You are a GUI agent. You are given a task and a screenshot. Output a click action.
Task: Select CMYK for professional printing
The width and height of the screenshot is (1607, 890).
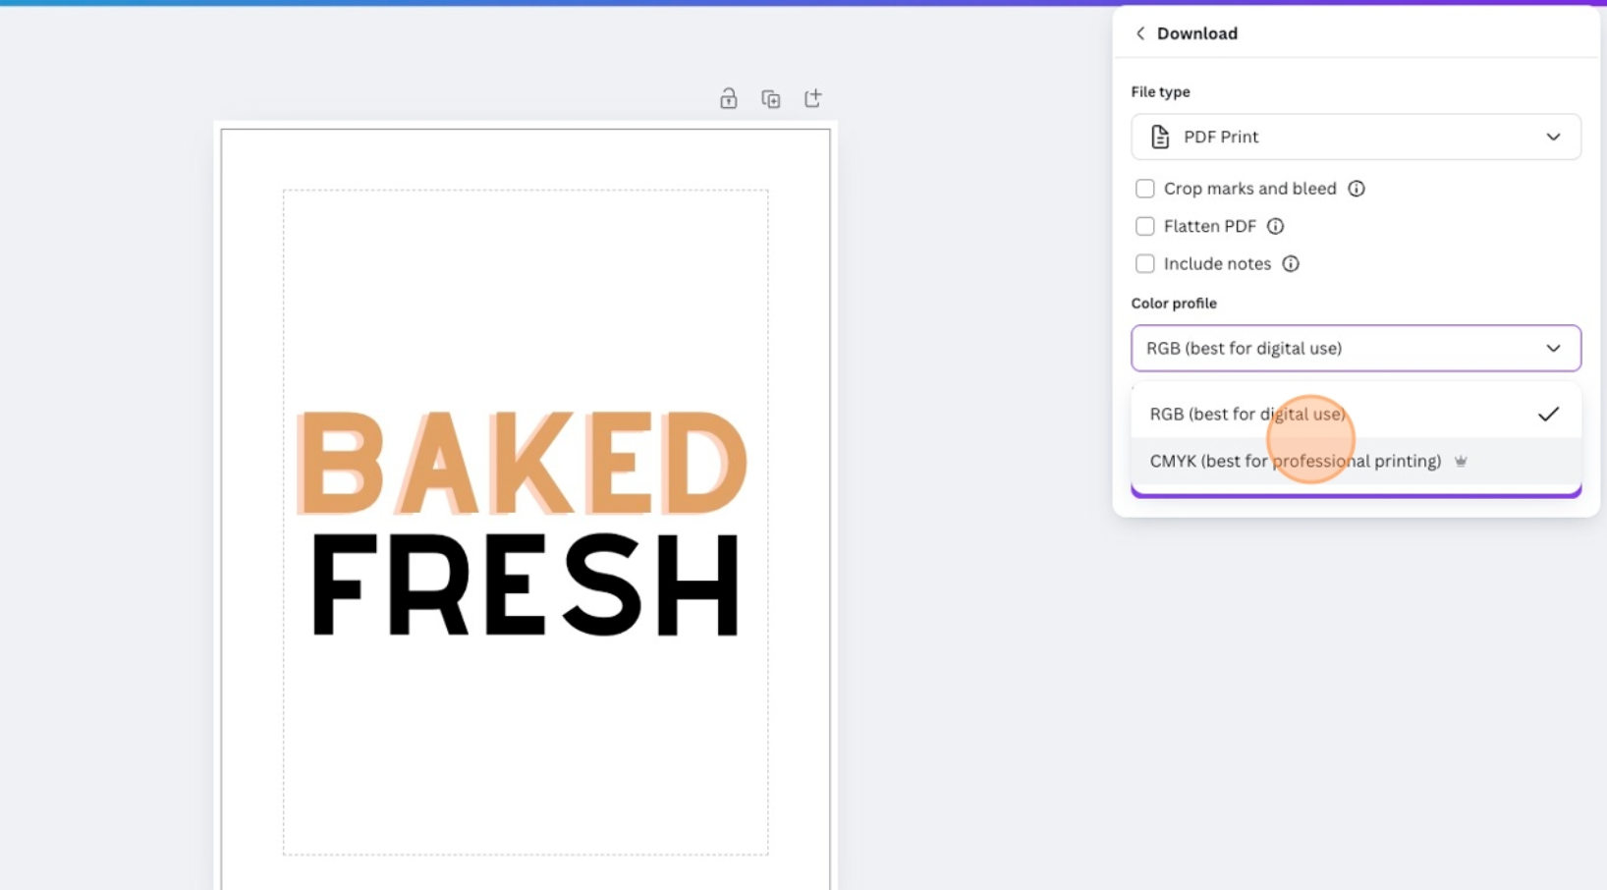[1295, 461]
